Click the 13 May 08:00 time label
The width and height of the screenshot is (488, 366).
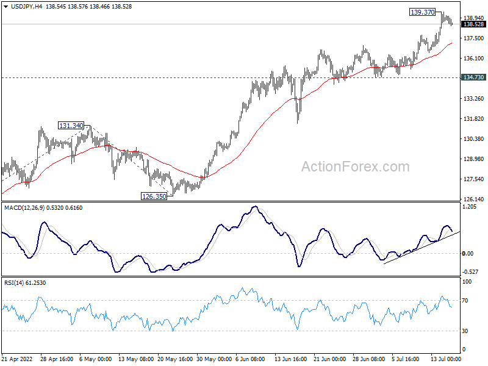[x=136, y=359]
